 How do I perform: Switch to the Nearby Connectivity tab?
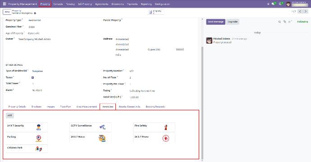coord(129,107)
